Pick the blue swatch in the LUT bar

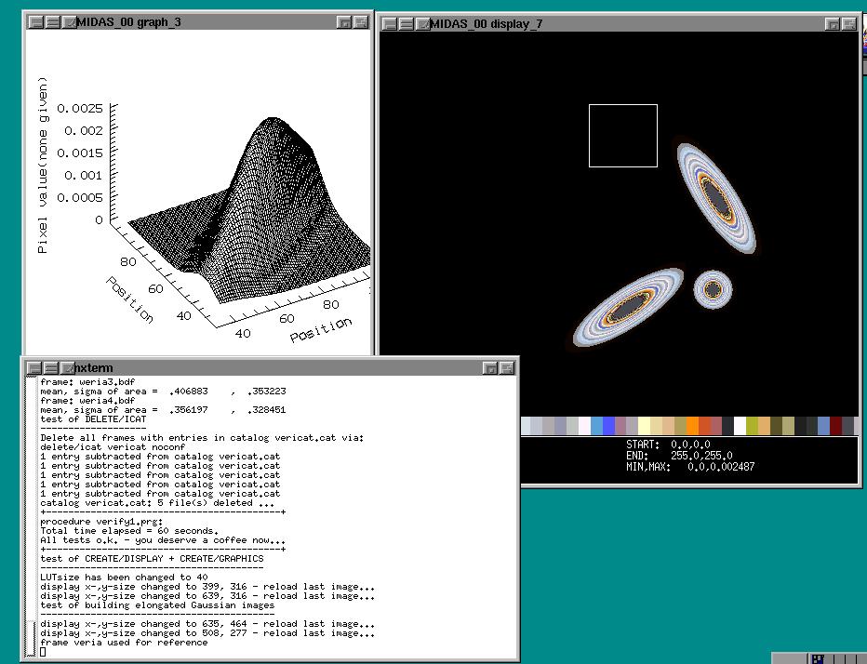(x=608, y=426)
